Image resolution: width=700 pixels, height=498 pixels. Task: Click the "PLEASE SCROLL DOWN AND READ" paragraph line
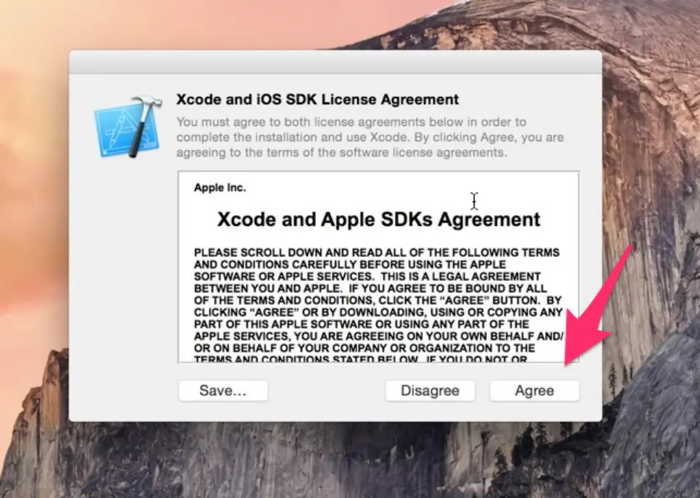(377, 253)
